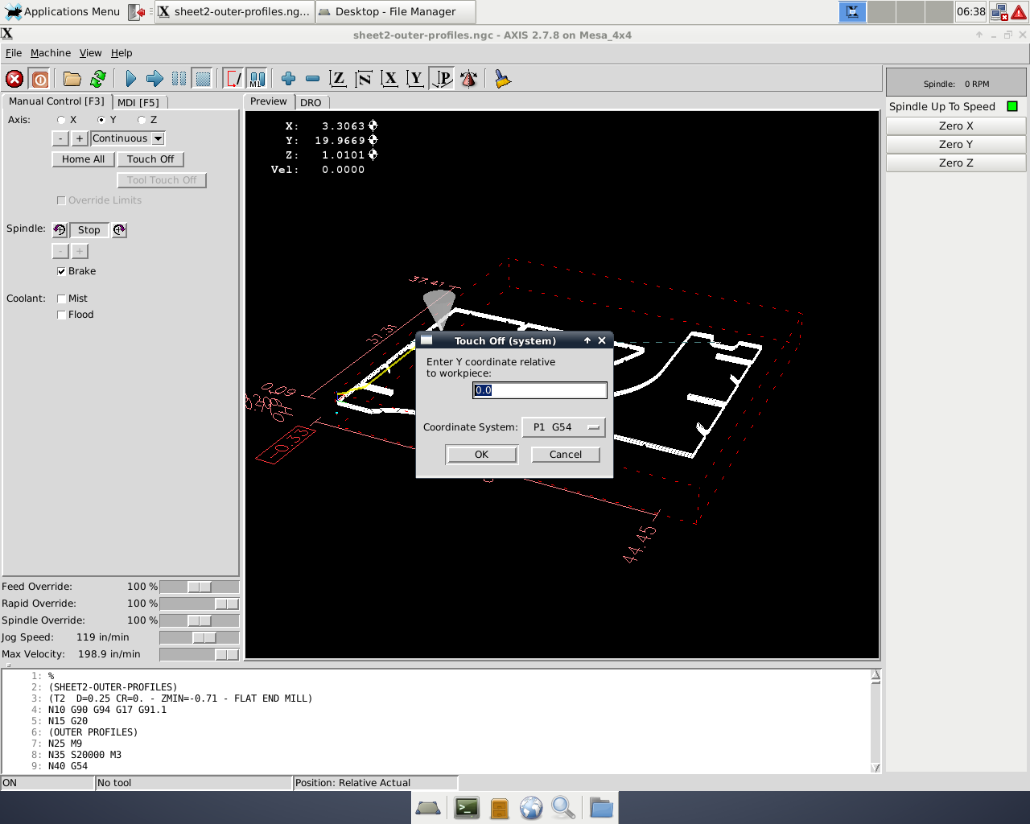The image size is (1030, 824).
Task: Open the web browser globe launcher
Action: (531, 807)
